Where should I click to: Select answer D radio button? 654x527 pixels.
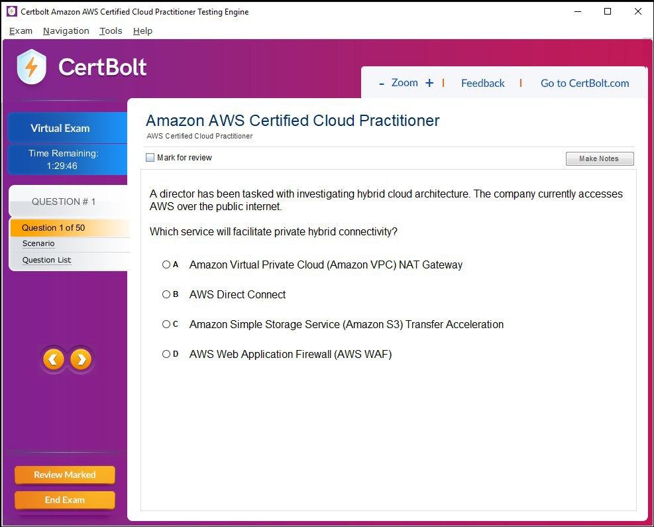pos(166,354)
